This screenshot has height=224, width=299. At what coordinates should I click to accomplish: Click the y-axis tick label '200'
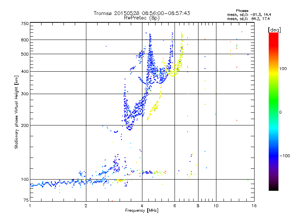[25, 125]
